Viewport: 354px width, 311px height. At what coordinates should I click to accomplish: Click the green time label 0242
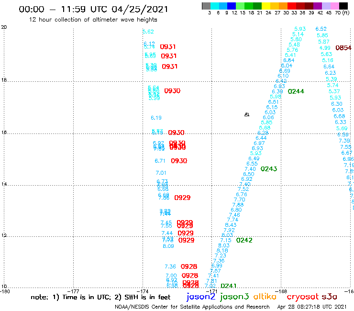pos(244,240)
